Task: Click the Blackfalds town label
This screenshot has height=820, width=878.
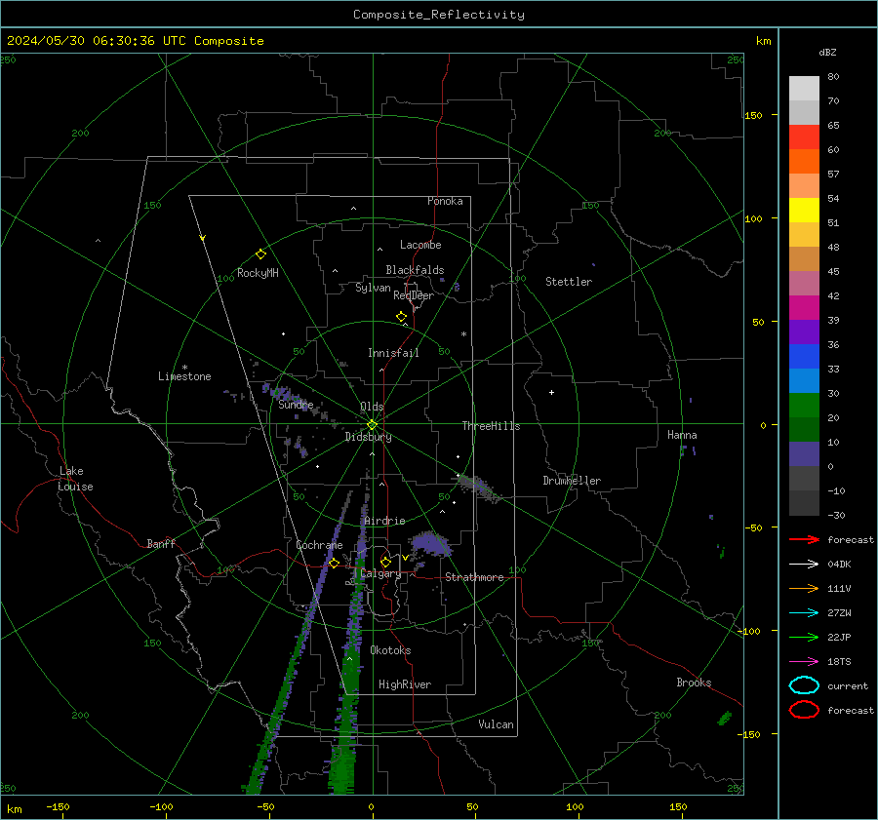Action: [415, 270]
